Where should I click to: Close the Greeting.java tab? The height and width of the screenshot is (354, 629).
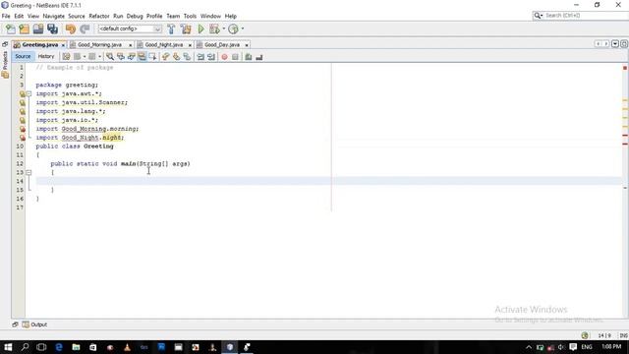(x=63, y=45)
